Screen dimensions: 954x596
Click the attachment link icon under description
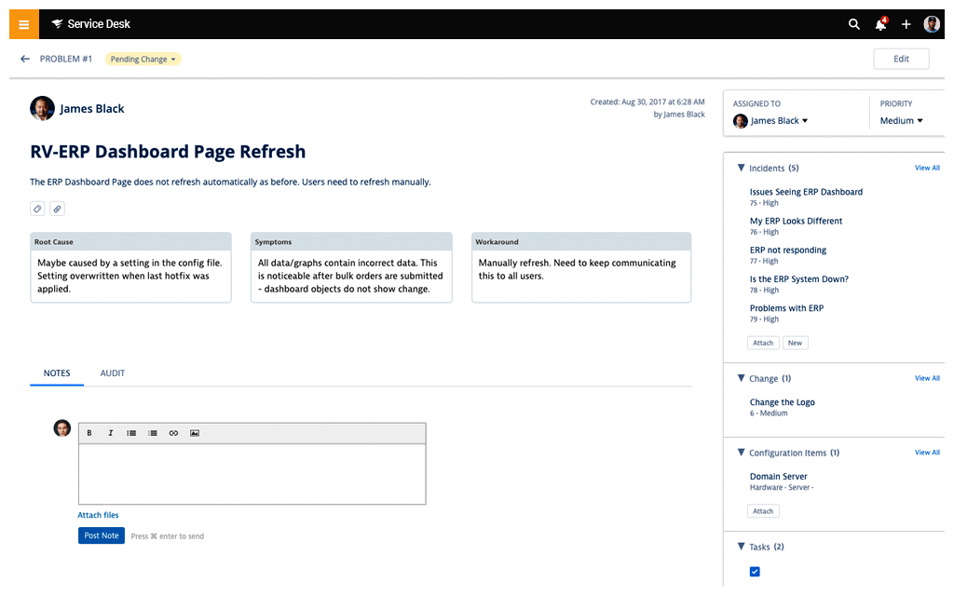(57, 209)
